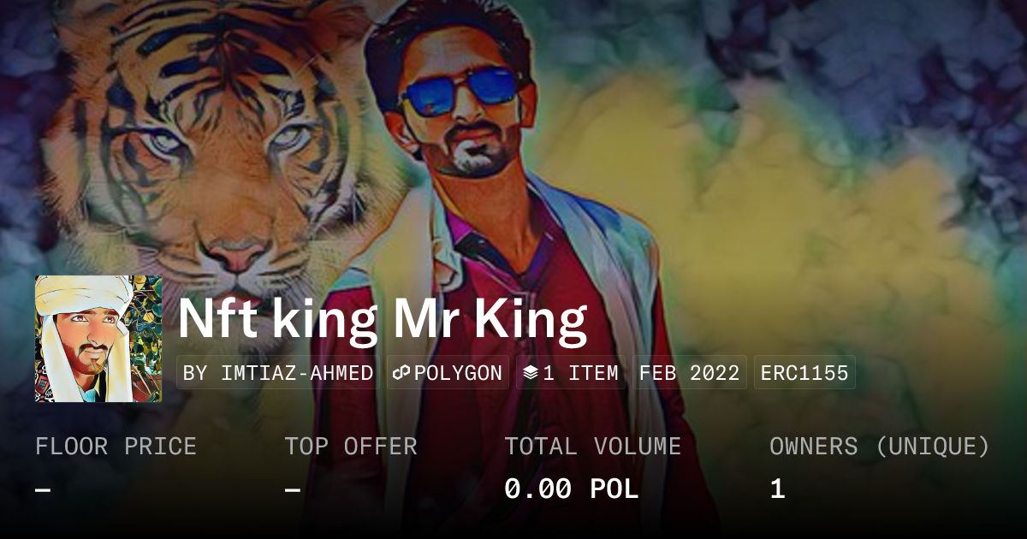Click the unique owners count of 1
1027x539 pixels.
click(x=777, y=489)
